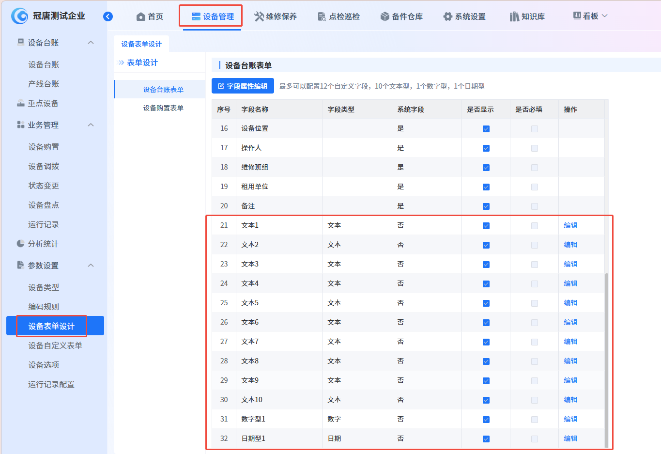This screenshot has width=661, height=454.
Task: Click the 备件仓库 box icon
Action: [385, 17]
